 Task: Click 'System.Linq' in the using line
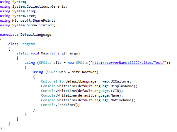tap(23, 11)
